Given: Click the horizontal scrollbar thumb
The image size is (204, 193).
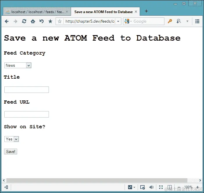Looking at the screenshot, I should (x=97, y=180).
